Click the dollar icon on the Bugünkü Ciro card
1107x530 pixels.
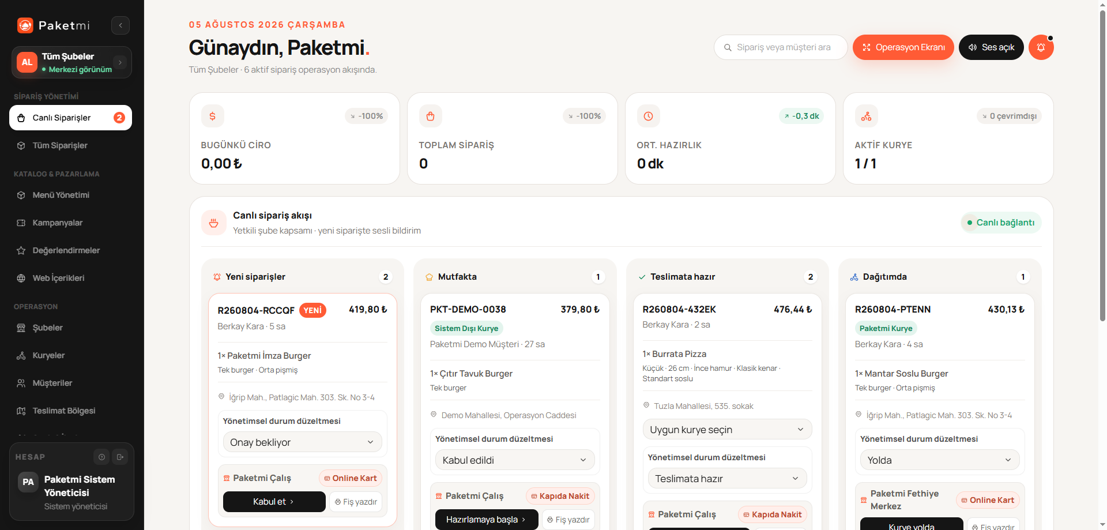213,116
